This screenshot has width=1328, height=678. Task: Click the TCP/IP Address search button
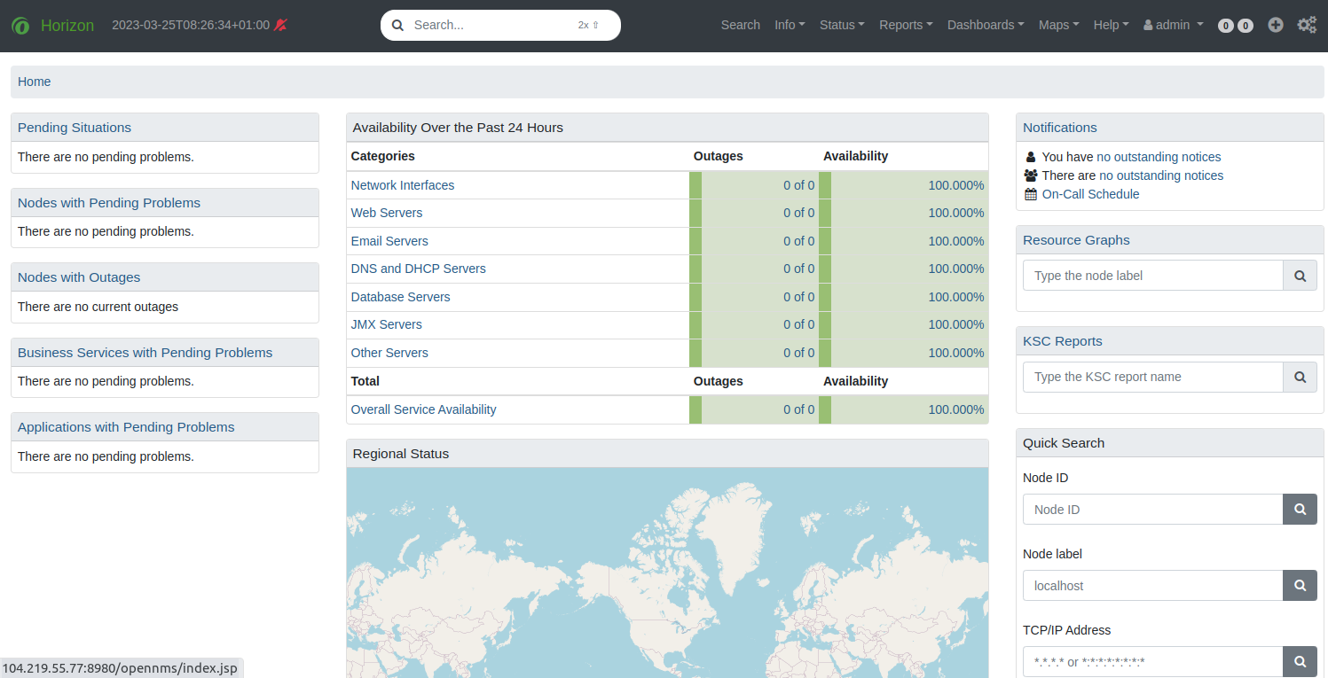coord(1300,661)
